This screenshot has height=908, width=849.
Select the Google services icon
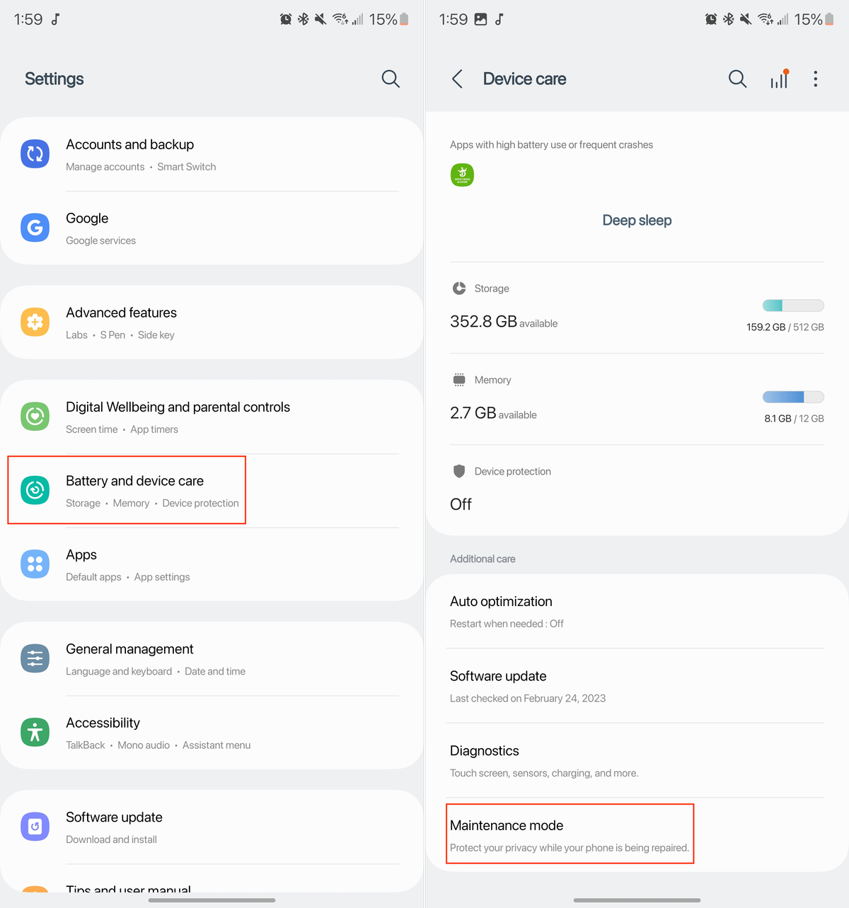tap(35, 228)
